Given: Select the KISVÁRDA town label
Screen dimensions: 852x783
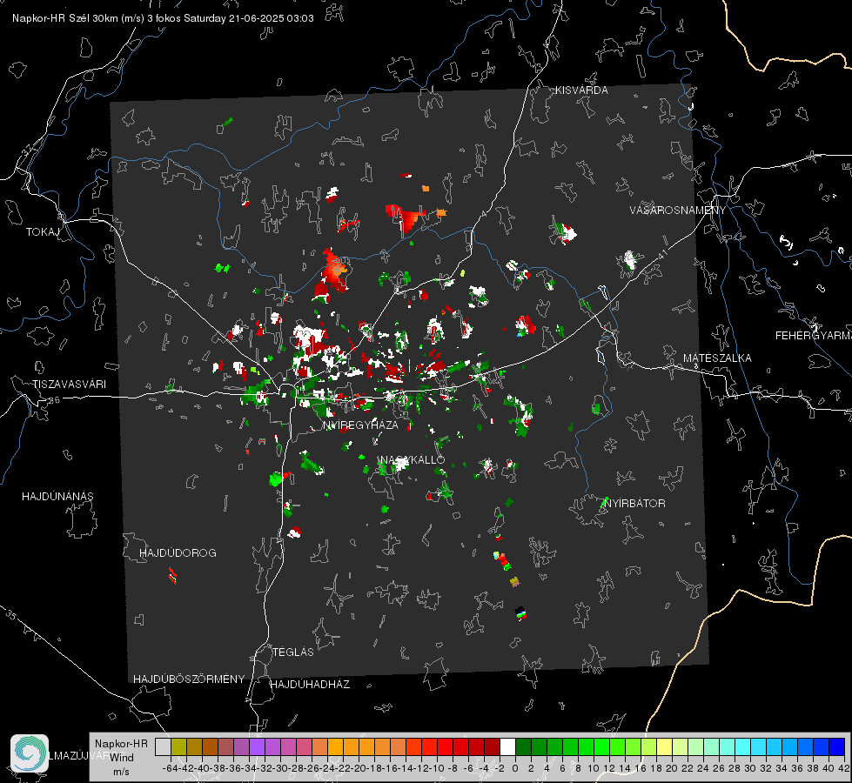Looking at the screenshot, I should tap(581, 90).
